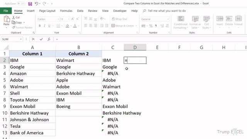Toggle Italic formatting
The image size is (247, 139).
44,26
